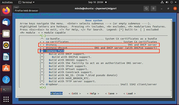This screenshot has height=105, width=179.
Task: Launch LibreOffice Writer from the dock
Action: pyautogui.click(x=6, y=57)
